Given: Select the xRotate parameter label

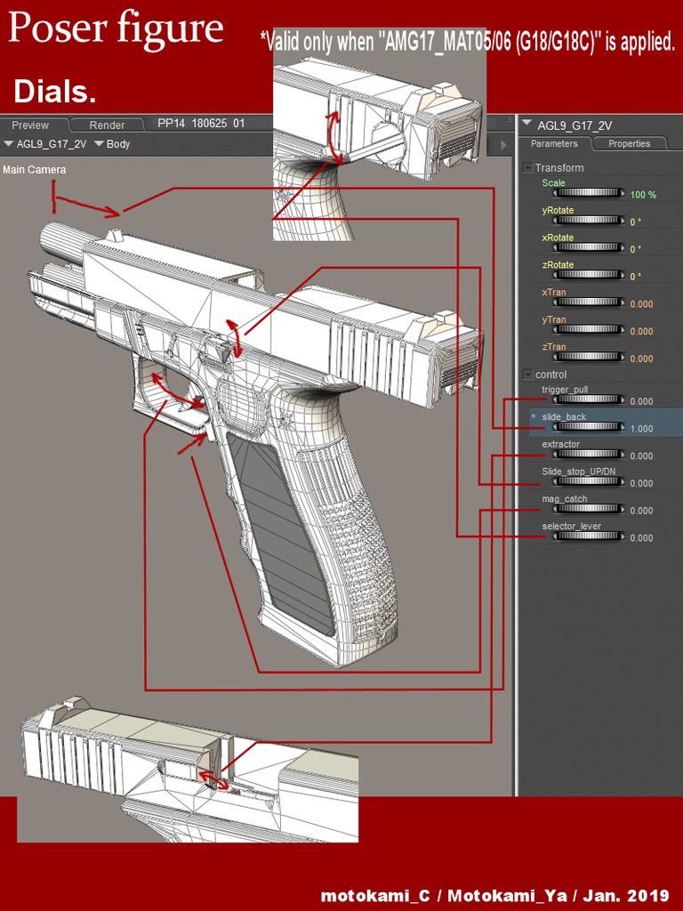Looking at the screenshot, I should (558, 238).
